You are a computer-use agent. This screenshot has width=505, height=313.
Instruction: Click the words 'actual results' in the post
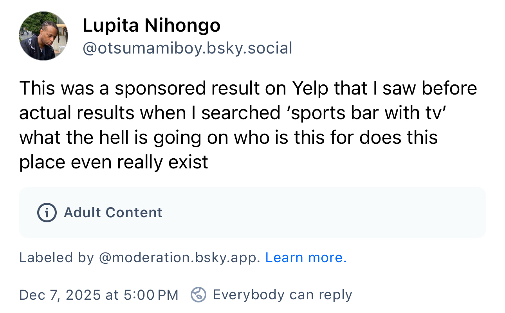[77, 113]
